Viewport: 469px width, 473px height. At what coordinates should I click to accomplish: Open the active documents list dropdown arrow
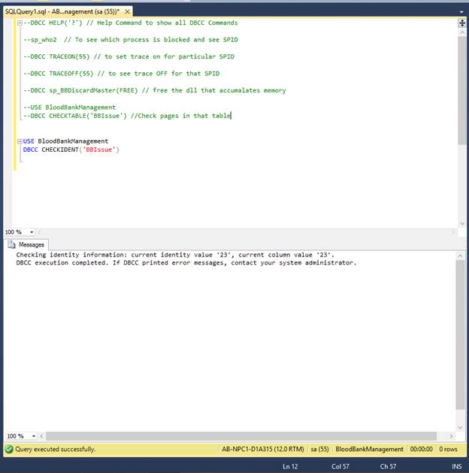pyautogui.click(x=461, y=12)
